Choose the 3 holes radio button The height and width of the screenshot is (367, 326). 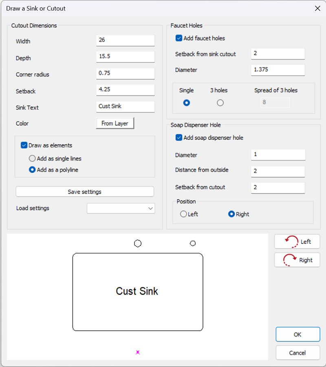click(x=220, y=103)
